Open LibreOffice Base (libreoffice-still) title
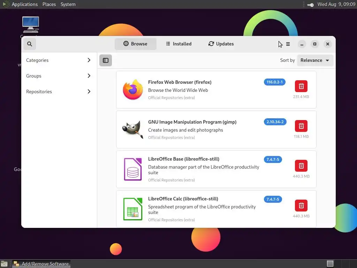 click(184, 159)
